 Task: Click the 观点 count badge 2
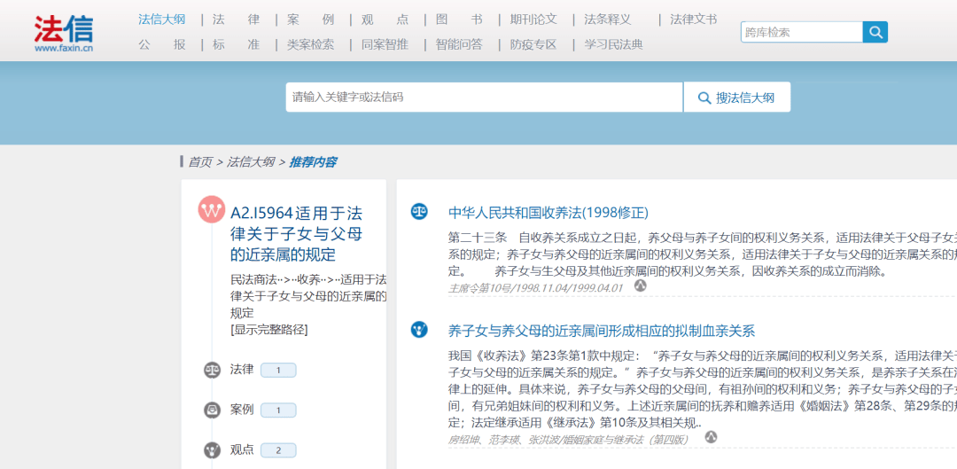(x=278, y=450)
